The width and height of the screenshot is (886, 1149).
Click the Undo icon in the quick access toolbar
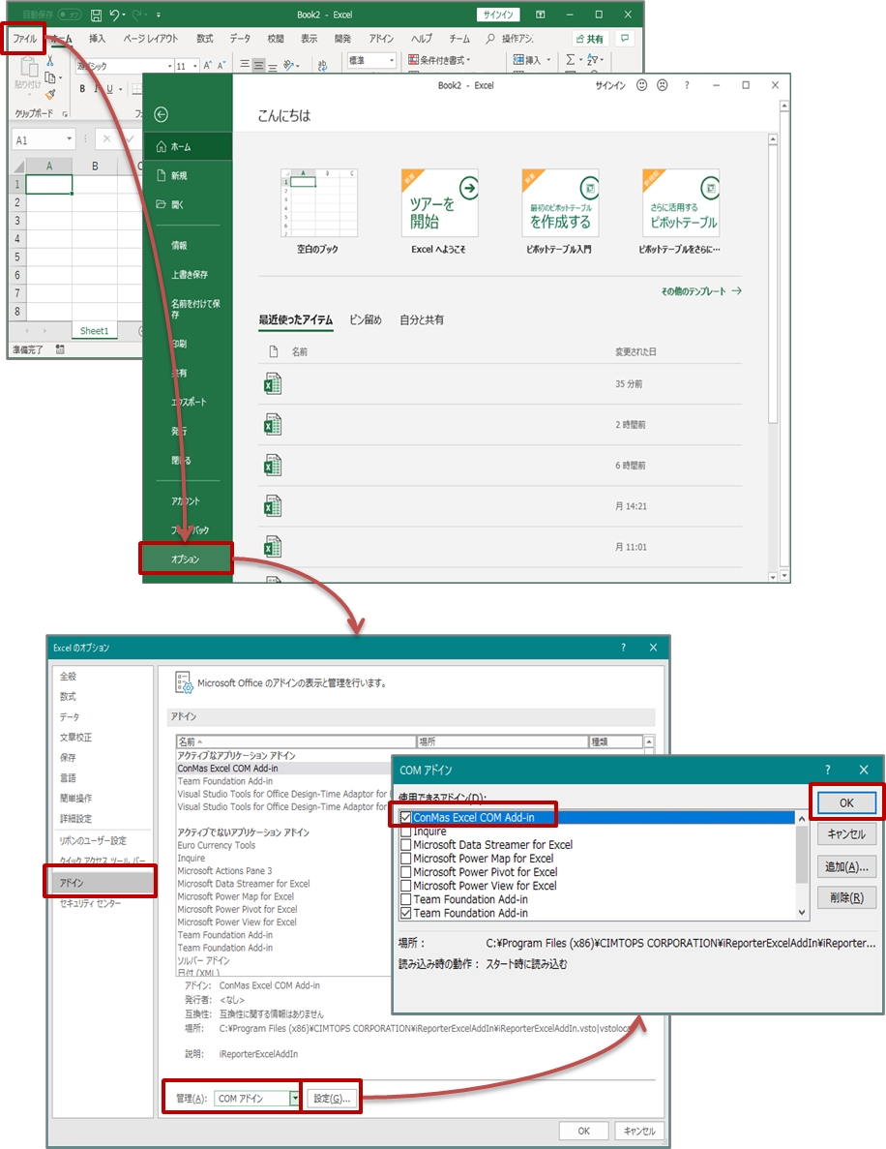(115, 15)
